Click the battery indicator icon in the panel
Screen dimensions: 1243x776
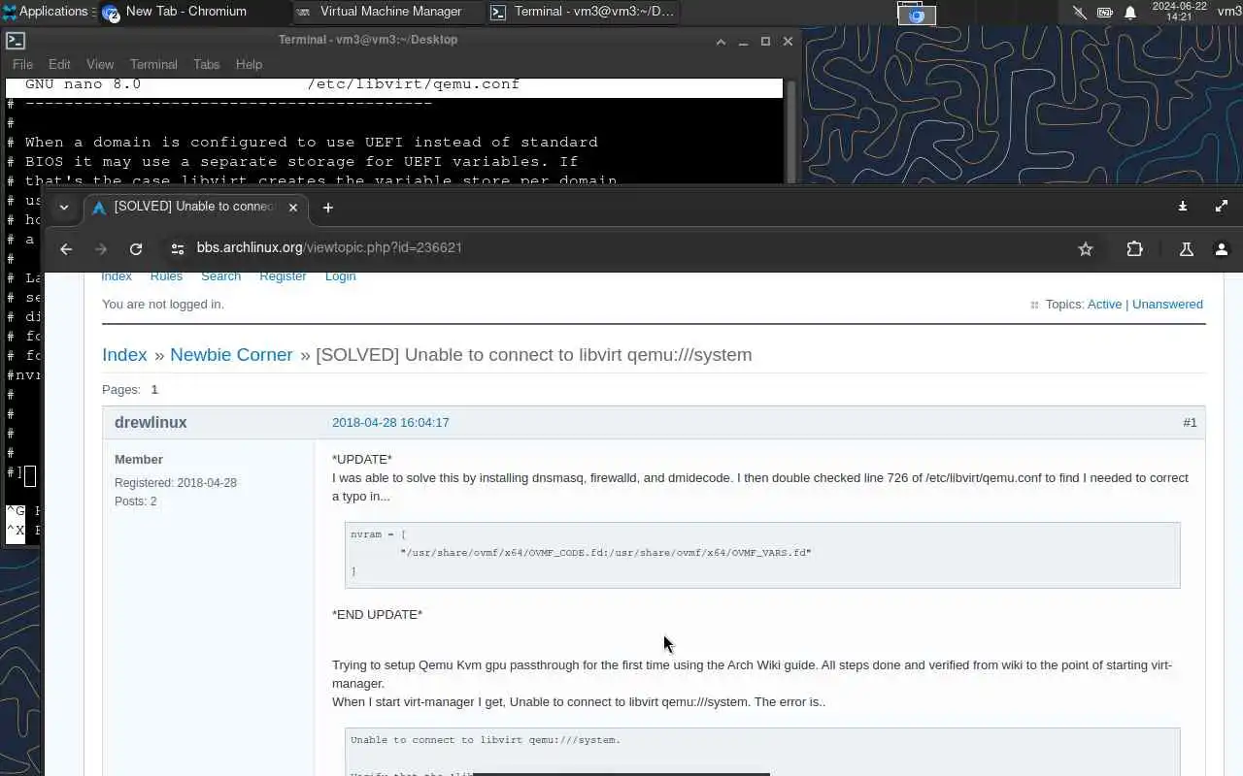(1105, 13)
